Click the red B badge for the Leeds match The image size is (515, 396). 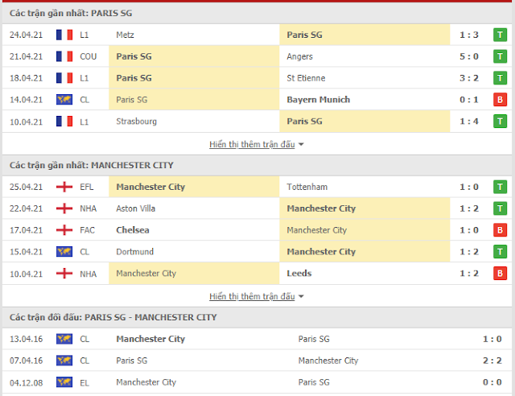[500, 274]
